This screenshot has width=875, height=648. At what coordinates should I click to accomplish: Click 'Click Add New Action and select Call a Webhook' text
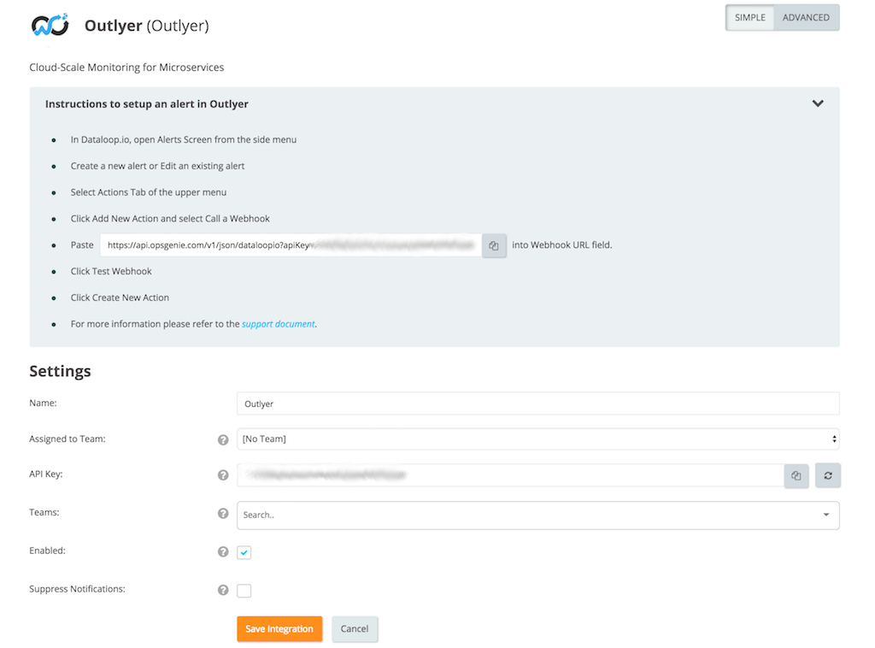[170, 219]
